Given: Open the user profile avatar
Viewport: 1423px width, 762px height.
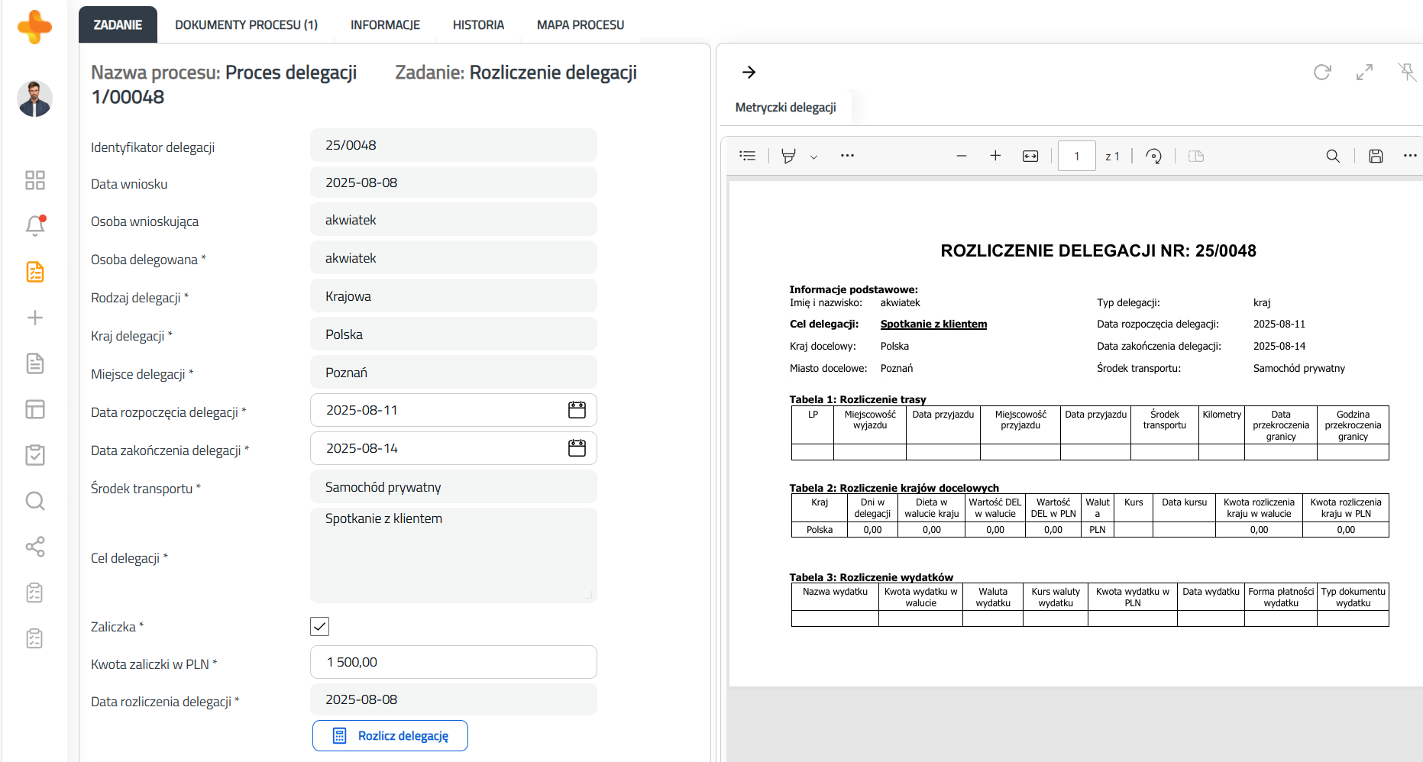Looking at the screenshot, I should pos(34,98).
